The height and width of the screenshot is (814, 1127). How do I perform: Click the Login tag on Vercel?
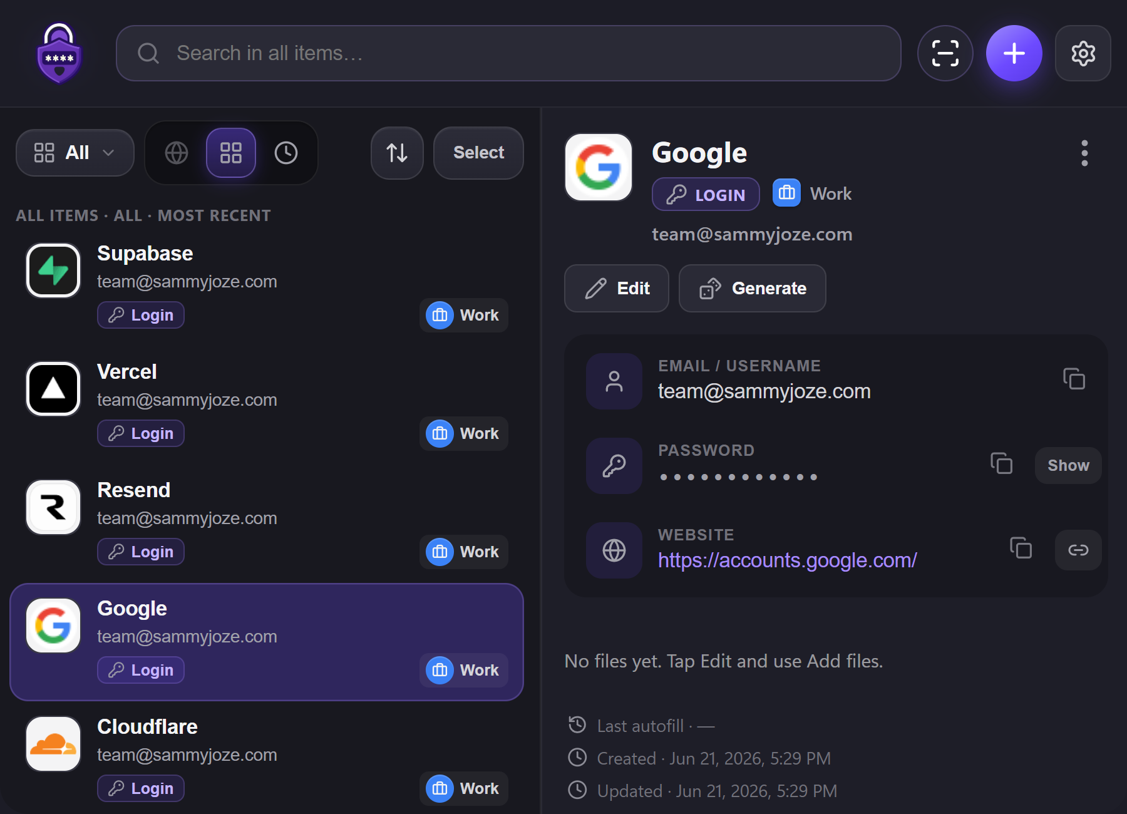point(141,433)
